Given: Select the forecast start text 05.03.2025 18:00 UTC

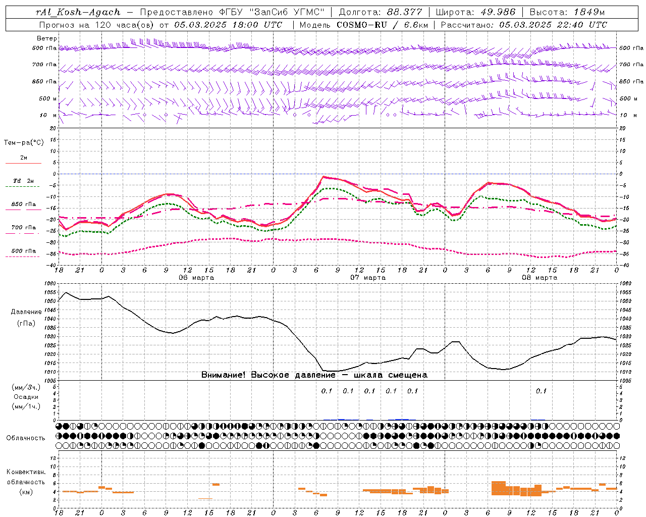Looking at the screenshot, I should (228, 25).
